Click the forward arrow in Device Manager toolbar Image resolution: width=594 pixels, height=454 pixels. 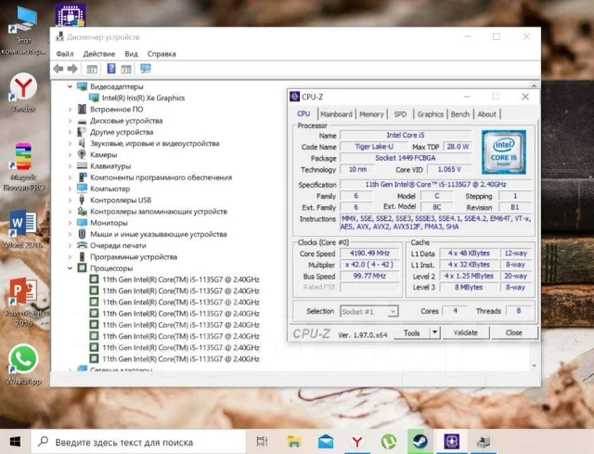click(x=72, y=69)
